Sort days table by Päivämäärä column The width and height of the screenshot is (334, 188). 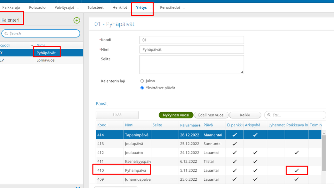(x=190, y=125)
